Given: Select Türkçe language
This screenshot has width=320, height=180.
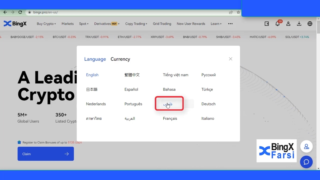Looking at the screenshot, I should pos(207,89).
